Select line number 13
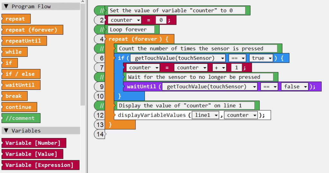This screenshot has width=329, height=173. [x=100, y=125]
